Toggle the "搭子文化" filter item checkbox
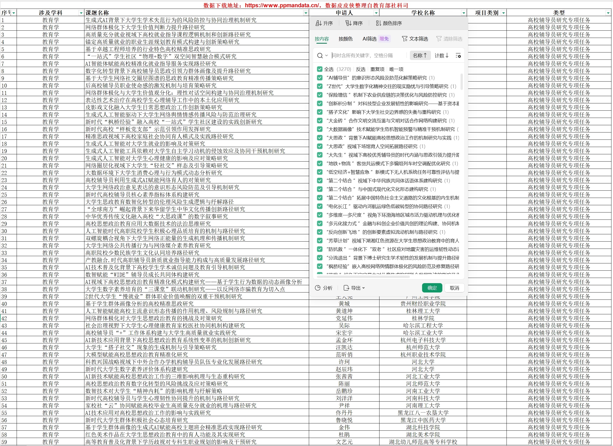The width and height of the screenshot is (613, 446). coord(319,112)
